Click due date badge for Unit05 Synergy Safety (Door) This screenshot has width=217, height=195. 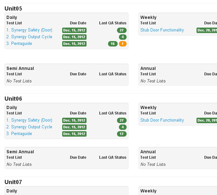pos(74,30)
